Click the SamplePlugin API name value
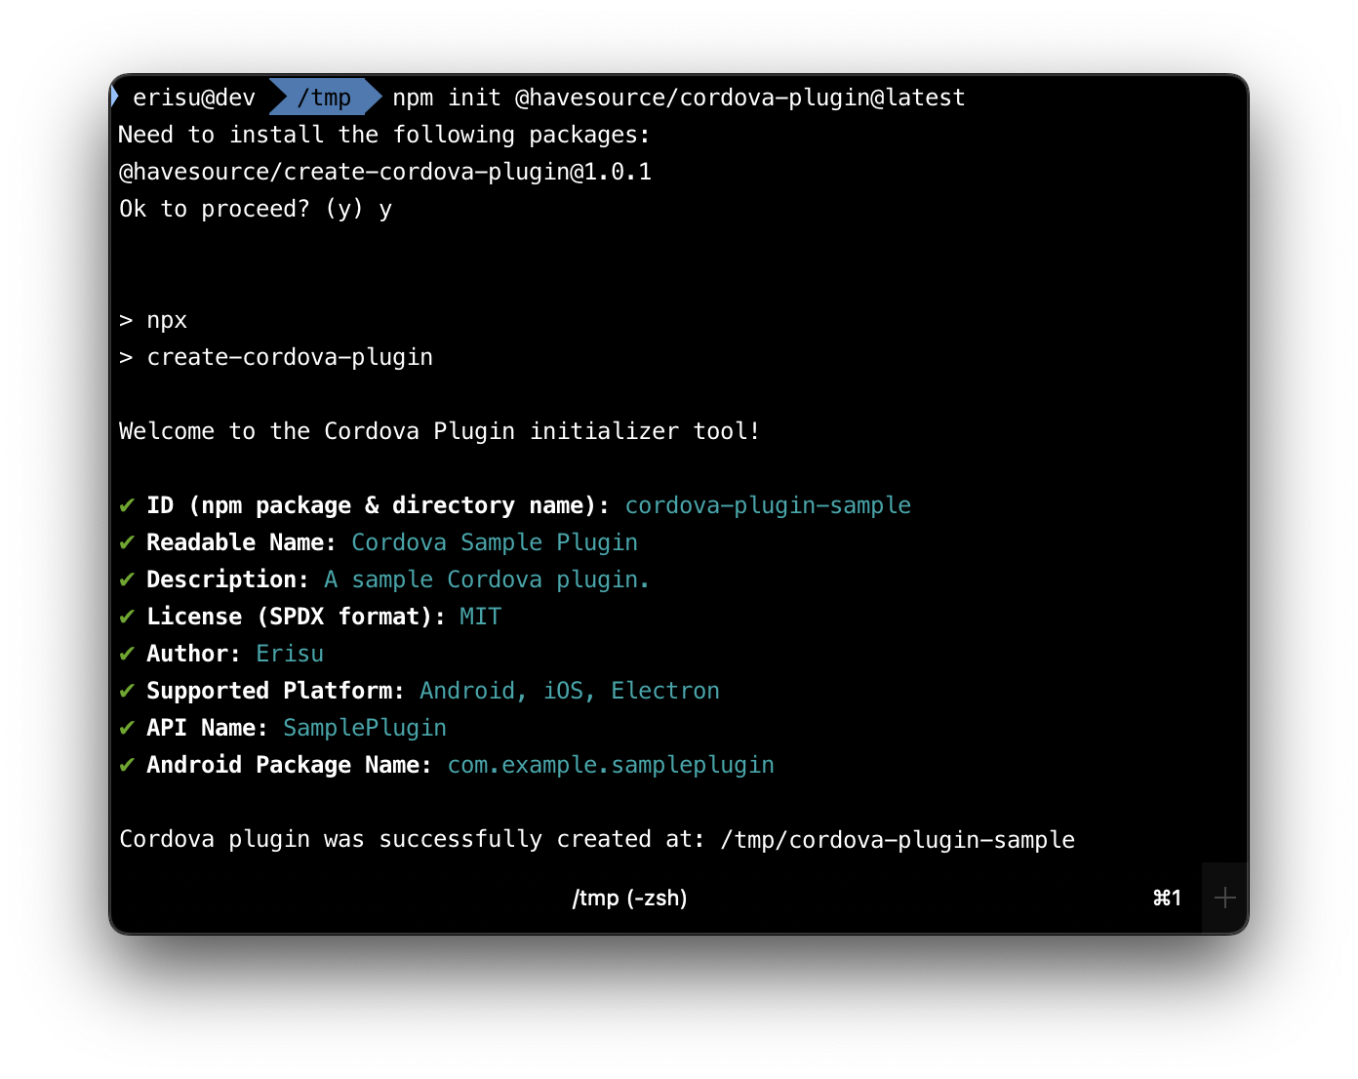The width and height of the screenshot is (1358, 1079). pyautogui.click(x=365, y=728)
